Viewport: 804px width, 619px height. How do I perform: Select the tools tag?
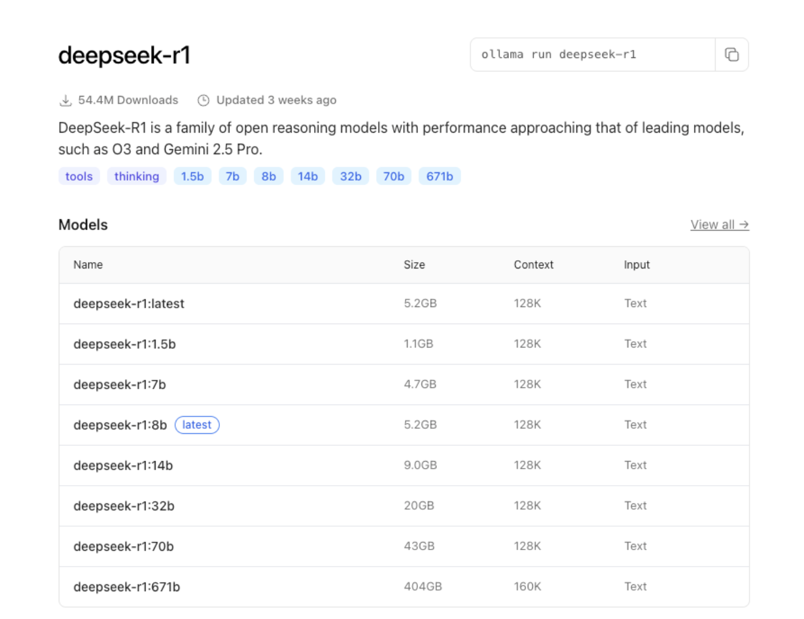click(x=79, y=176)
